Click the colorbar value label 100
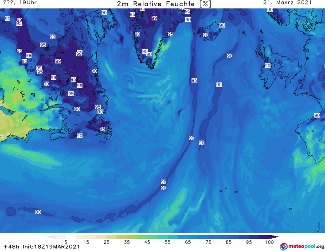 click(x=269, y=242)
